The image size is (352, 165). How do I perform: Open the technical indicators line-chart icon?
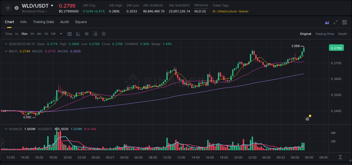click(78, 34)
